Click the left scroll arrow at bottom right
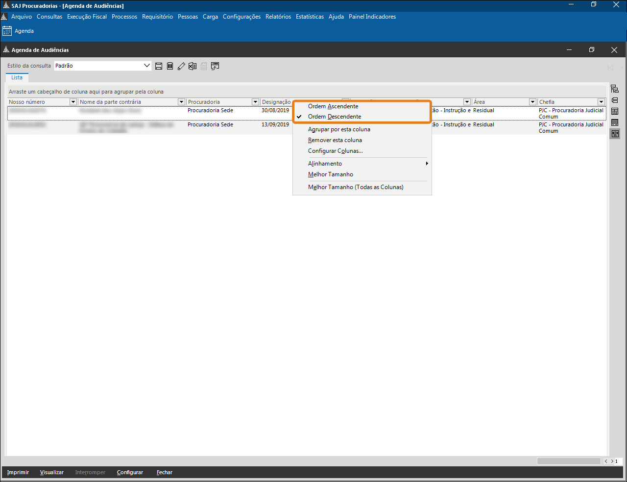627x482 pixels. coord(606,461)
